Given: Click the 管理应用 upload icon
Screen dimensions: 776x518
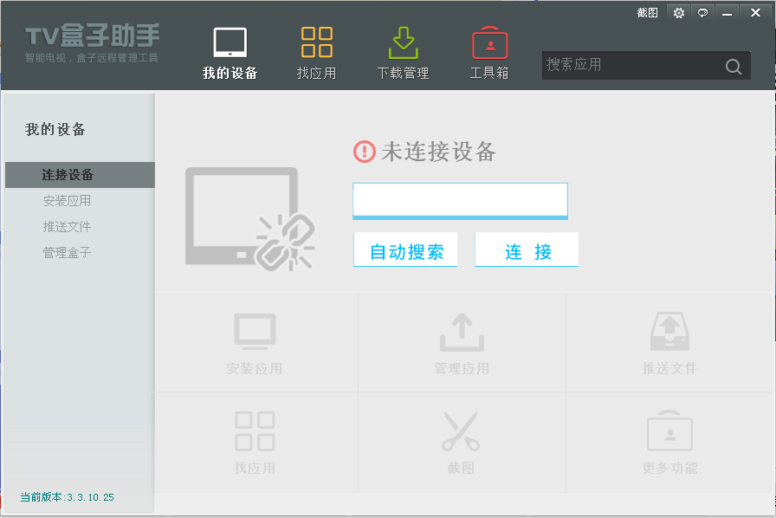Looking at the screenshot, I should click(x=462, y=332).
